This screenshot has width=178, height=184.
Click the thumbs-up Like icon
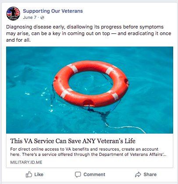pyautogui.click(x=29, y=174)
